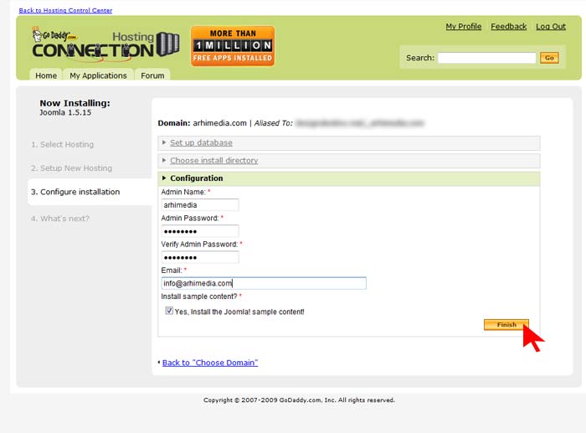Click the domain arhimedia.com text
This screenshot has height=433, width=586.
(x=219, y=123)
